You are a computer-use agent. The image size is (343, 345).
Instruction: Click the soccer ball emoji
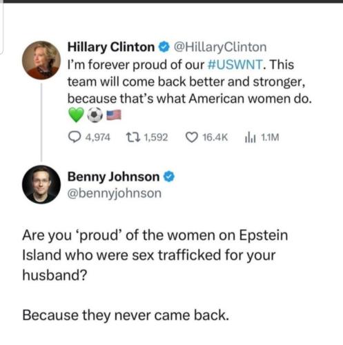tap(95, 115)
